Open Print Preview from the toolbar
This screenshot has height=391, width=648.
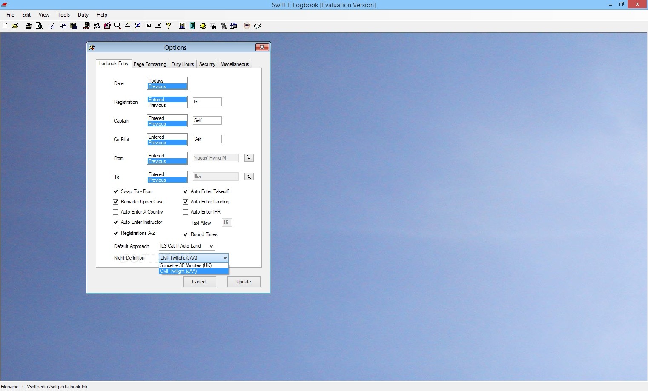39,26
